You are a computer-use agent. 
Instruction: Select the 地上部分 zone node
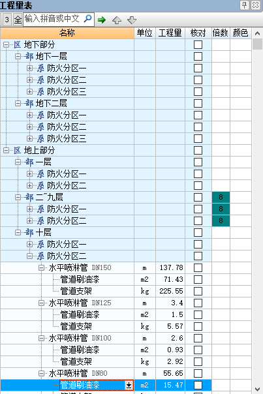[x=39, y=150]
